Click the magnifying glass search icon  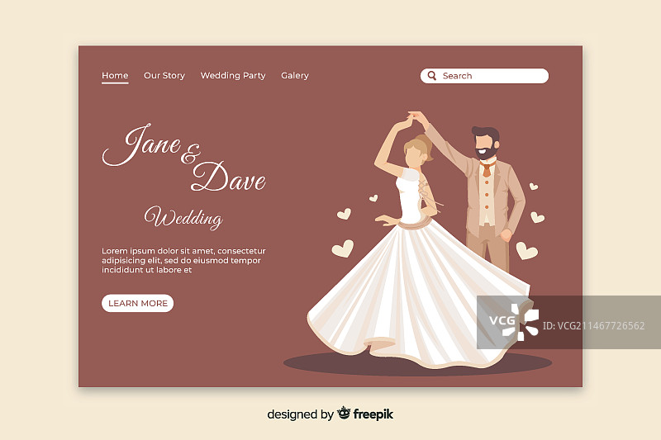pyautogui.click(x=432, y=76)
